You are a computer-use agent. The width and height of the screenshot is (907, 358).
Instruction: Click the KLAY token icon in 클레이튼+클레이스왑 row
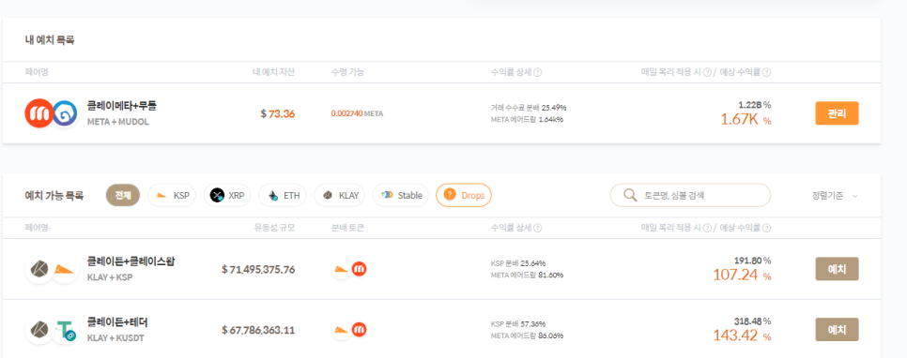click(39, 269)
